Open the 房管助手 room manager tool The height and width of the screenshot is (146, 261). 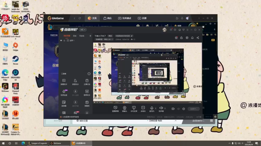pos(75,82)
